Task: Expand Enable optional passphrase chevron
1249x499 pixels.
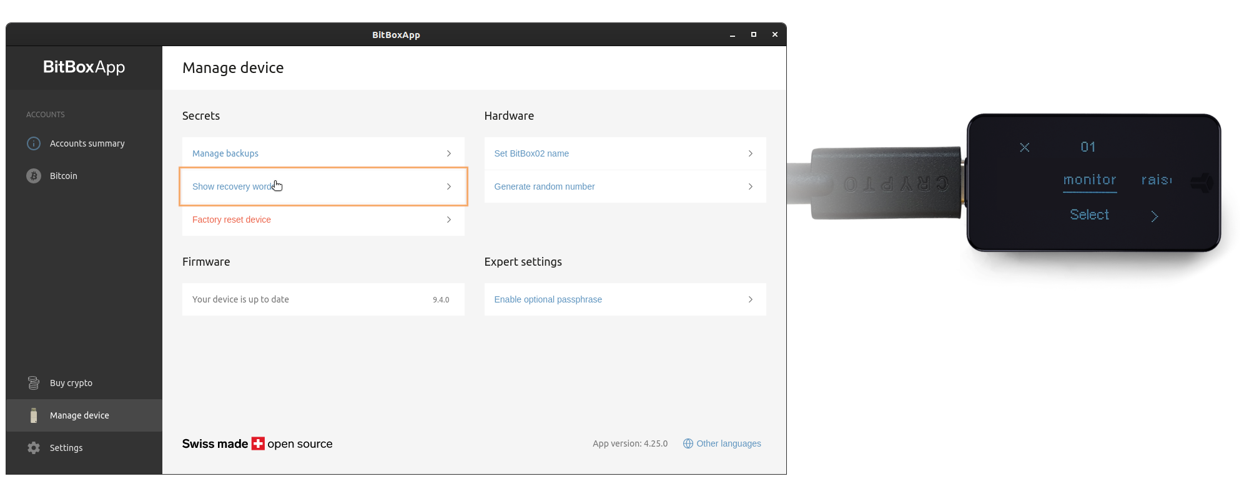Action: click(751, 299)
